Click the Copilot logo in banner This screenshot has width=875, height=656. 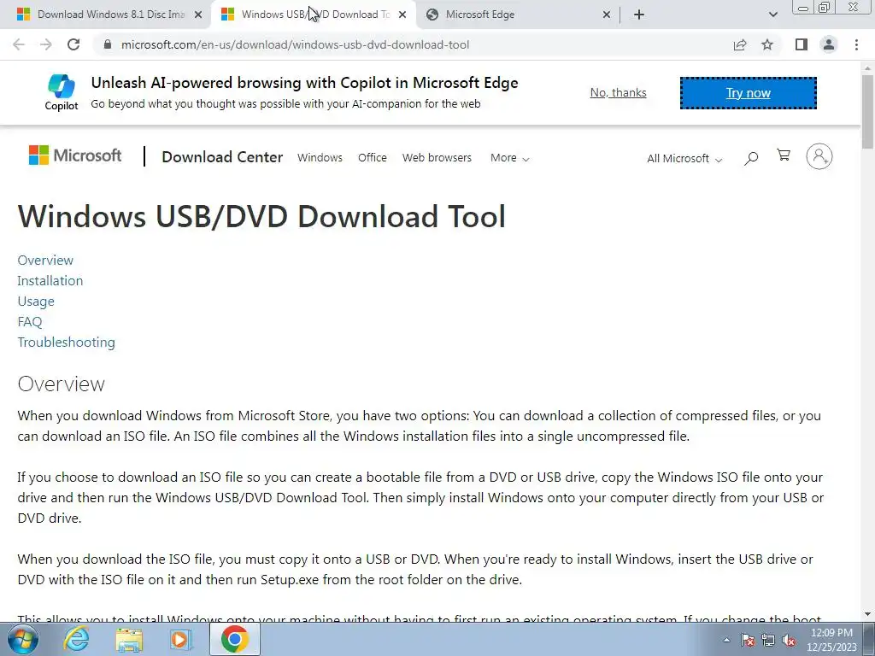(62, 92)
